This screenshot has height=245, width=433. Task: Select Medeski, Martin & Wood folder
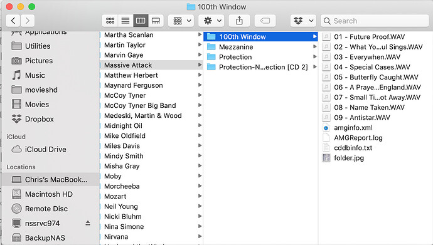pyautogui.click(x=151, y=115)
